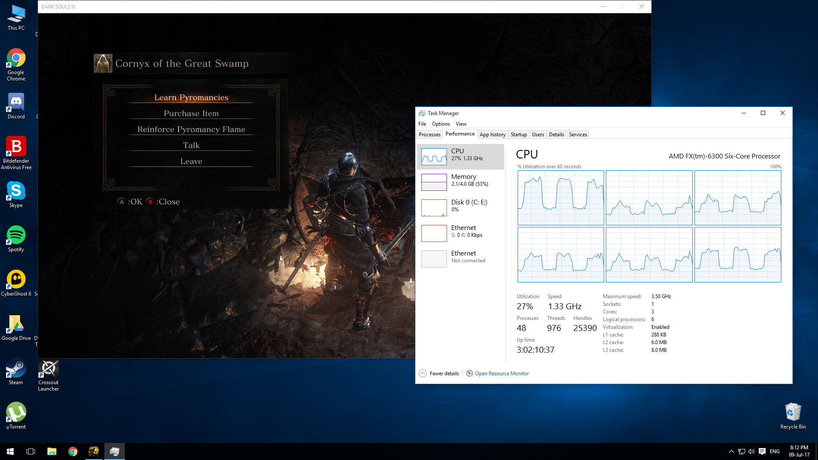Image resolution: width=818 pixels, height=460 pixels.
Task: Open File menu in Task Manager
Action: coord(422,124)
